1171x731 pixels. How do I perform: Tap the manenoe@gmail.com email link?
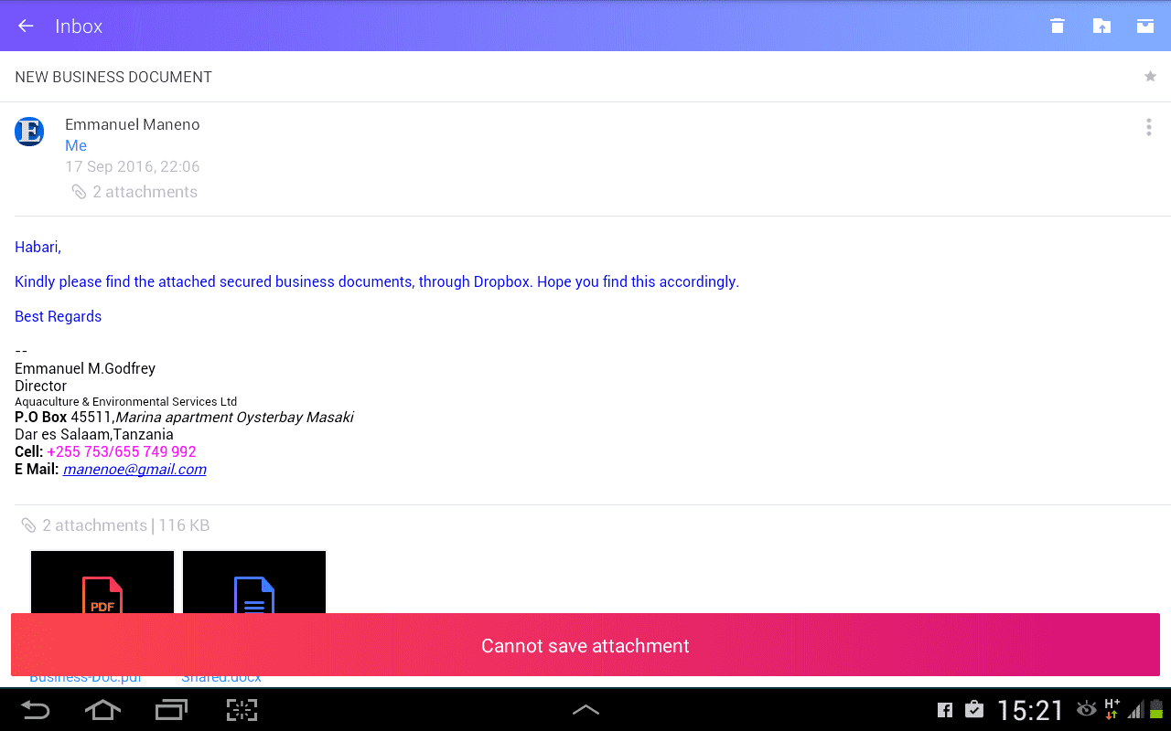pos(134,469)
